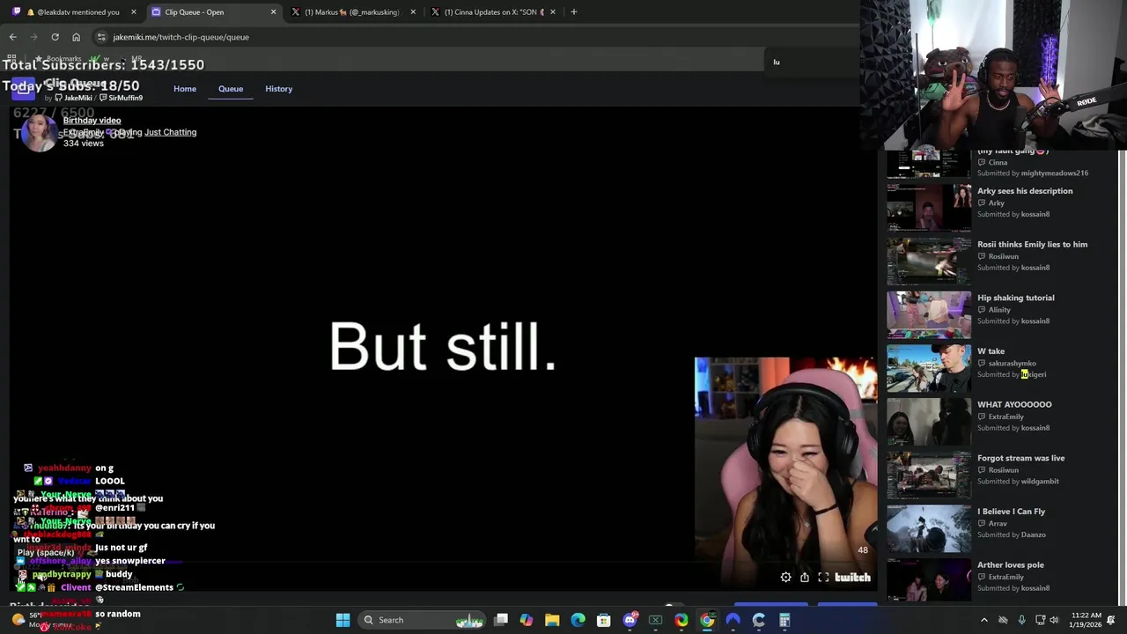This screenshot has width=1127, height=634.
Task: Open video player settings gear
Action: [785, 578]
